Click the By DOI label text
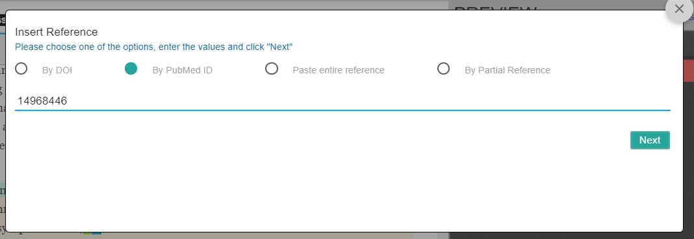The height and width of the screenshot is (239, 694). [x=57, y=70]
